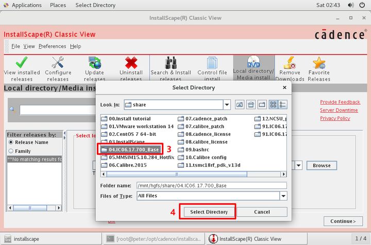Select folder 07.cadence_patch
This screenshot has width=371, height=245.
pyautogui.click(x=203, y=118)
